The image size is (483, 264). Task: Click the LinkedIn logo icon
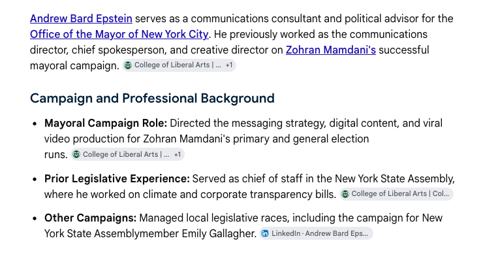point(265,233)
